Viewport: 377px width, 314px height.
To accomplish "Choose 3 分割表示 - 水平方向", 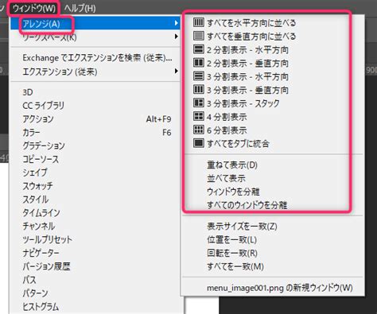I will coord(247,76).
